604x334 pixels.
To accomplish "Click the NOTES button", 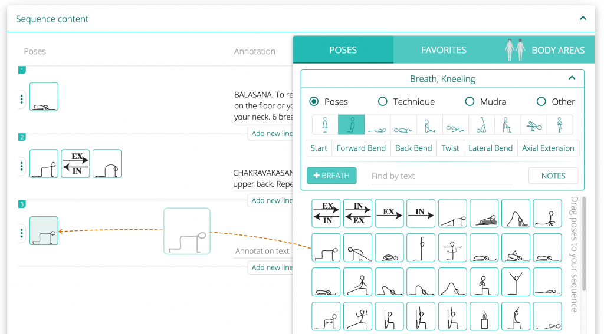I will point(553,176).
